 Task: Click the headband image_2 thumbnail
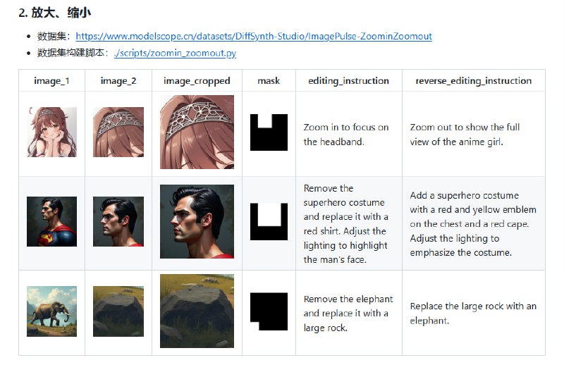coord(118,132)
